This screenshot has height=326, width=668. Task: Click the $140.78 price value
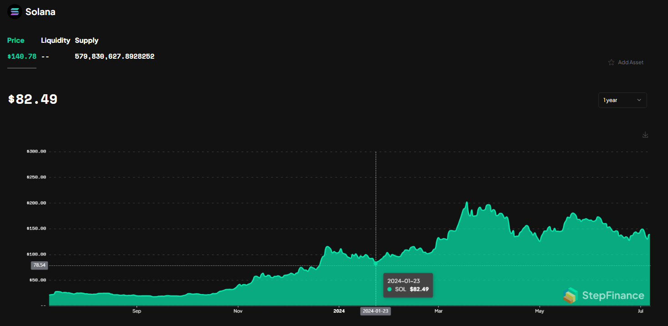tap(21, 56)
